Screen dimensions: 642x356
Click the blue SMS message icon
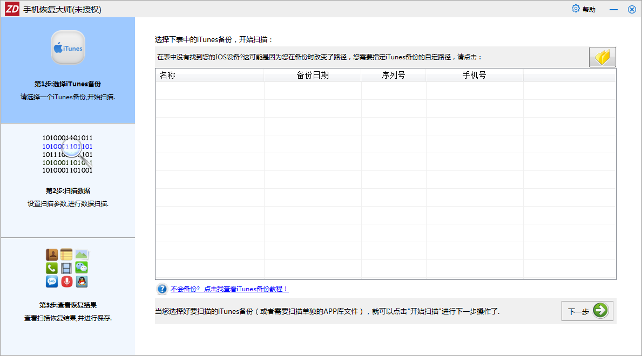(52, 282)
